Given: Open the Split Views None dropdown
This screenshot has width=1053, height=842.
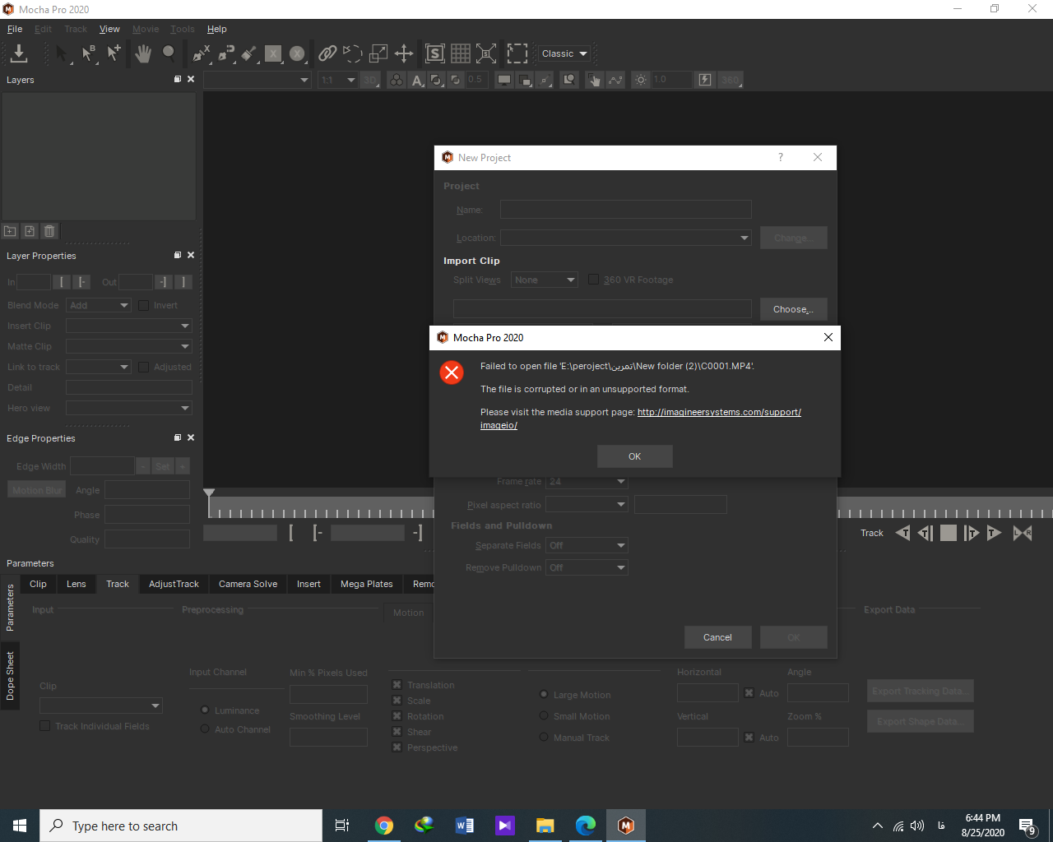Looking at the screenshot, I should click(x=545, y=280).
